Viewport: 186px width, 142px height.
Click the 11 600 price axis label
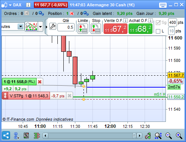(175, 38)
